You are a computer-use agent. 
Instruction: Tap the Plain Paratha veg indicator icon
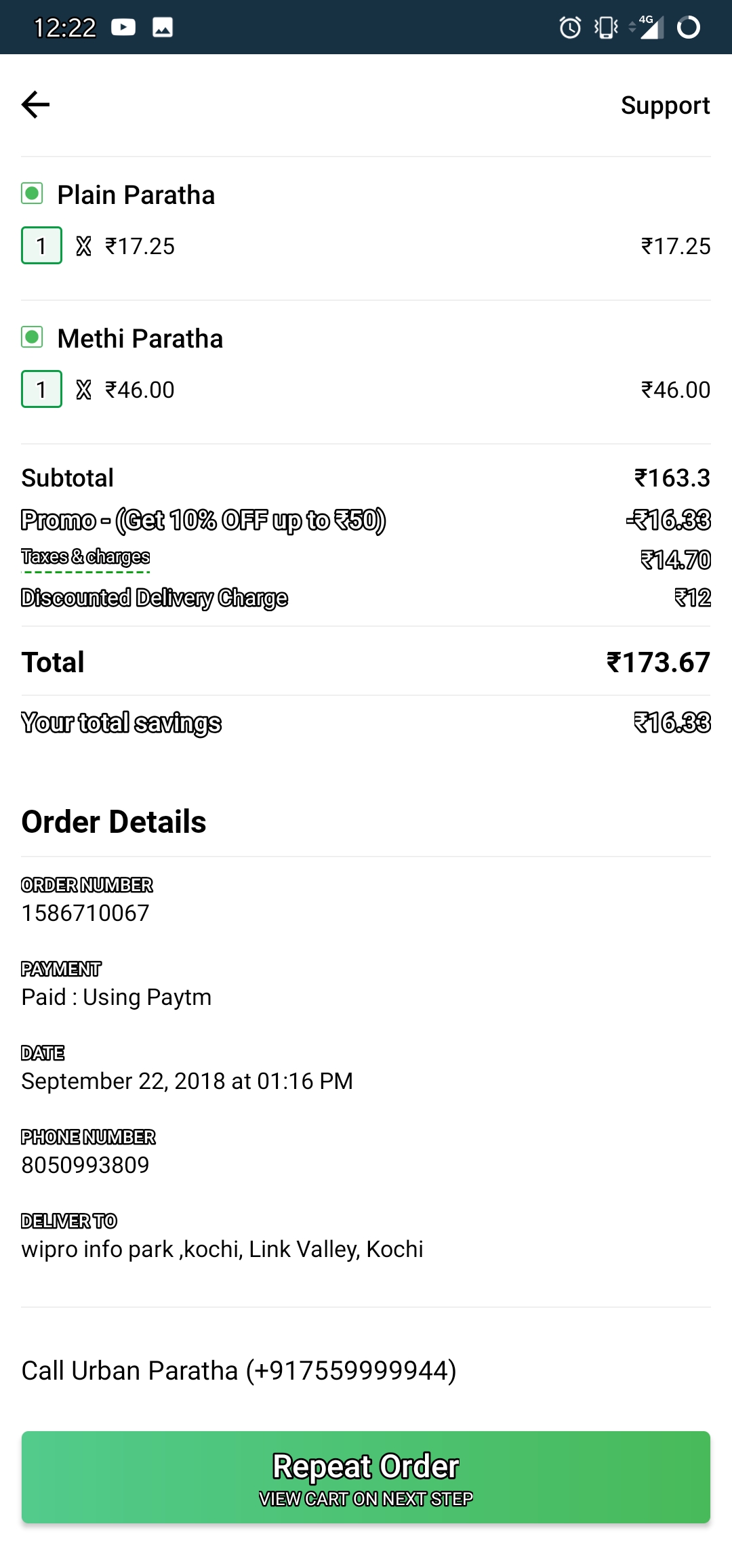[32, 194]
